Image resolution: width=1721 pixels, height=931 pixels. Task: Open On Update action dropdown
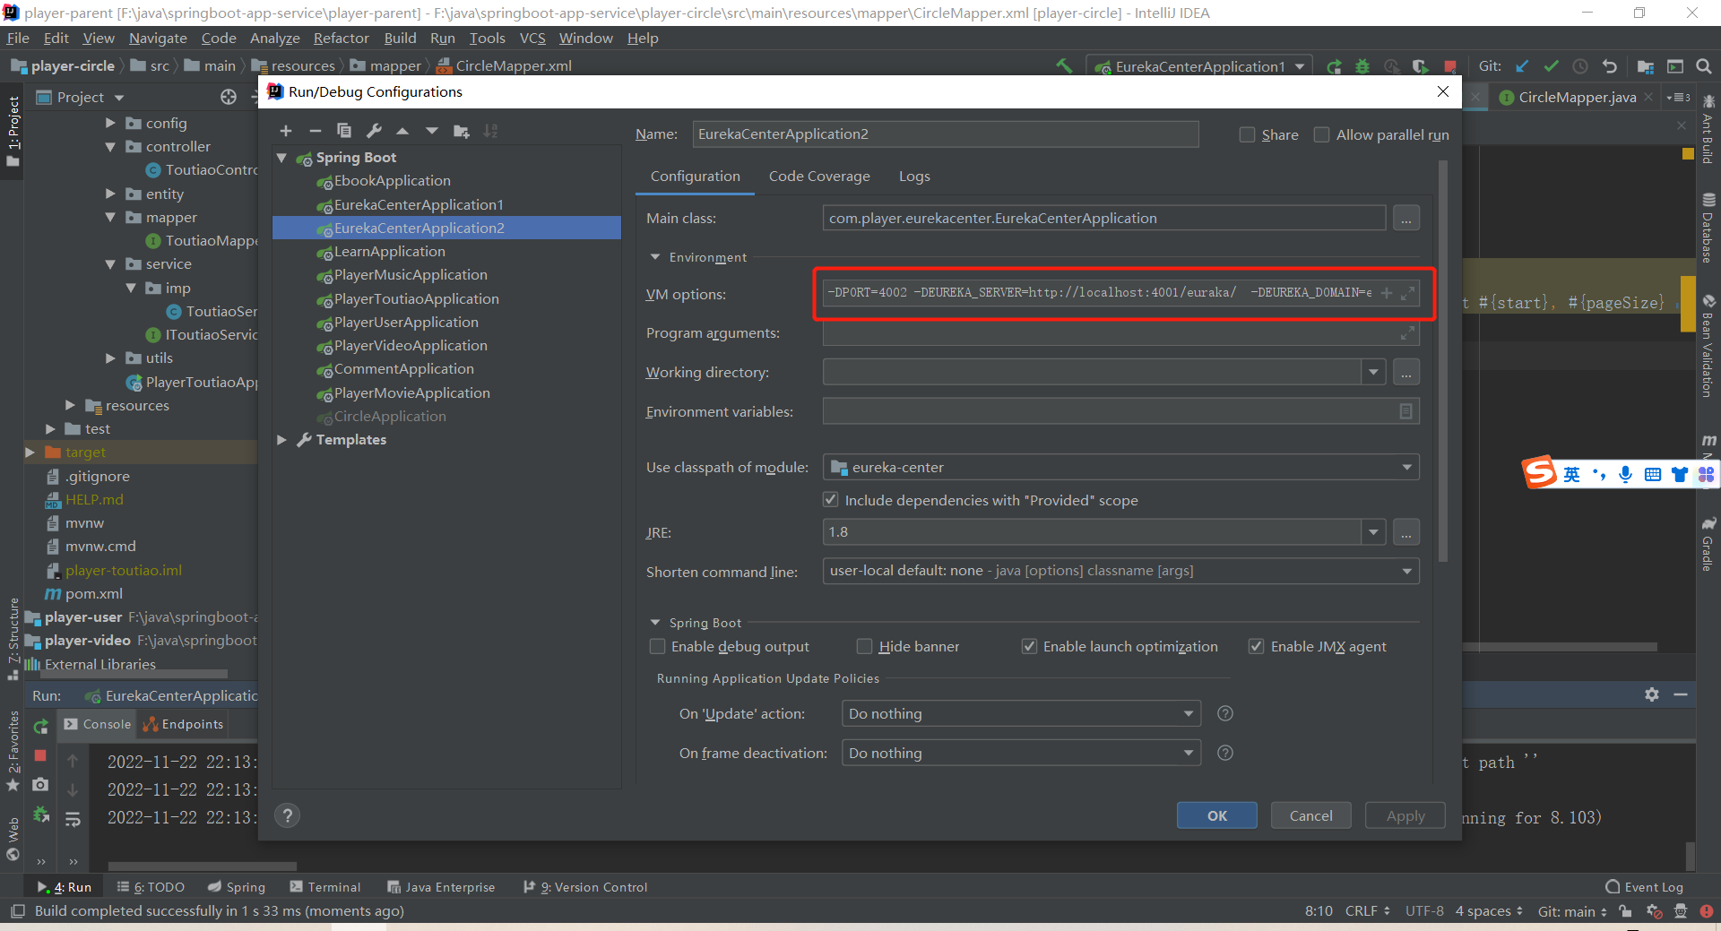(1189, 713)
